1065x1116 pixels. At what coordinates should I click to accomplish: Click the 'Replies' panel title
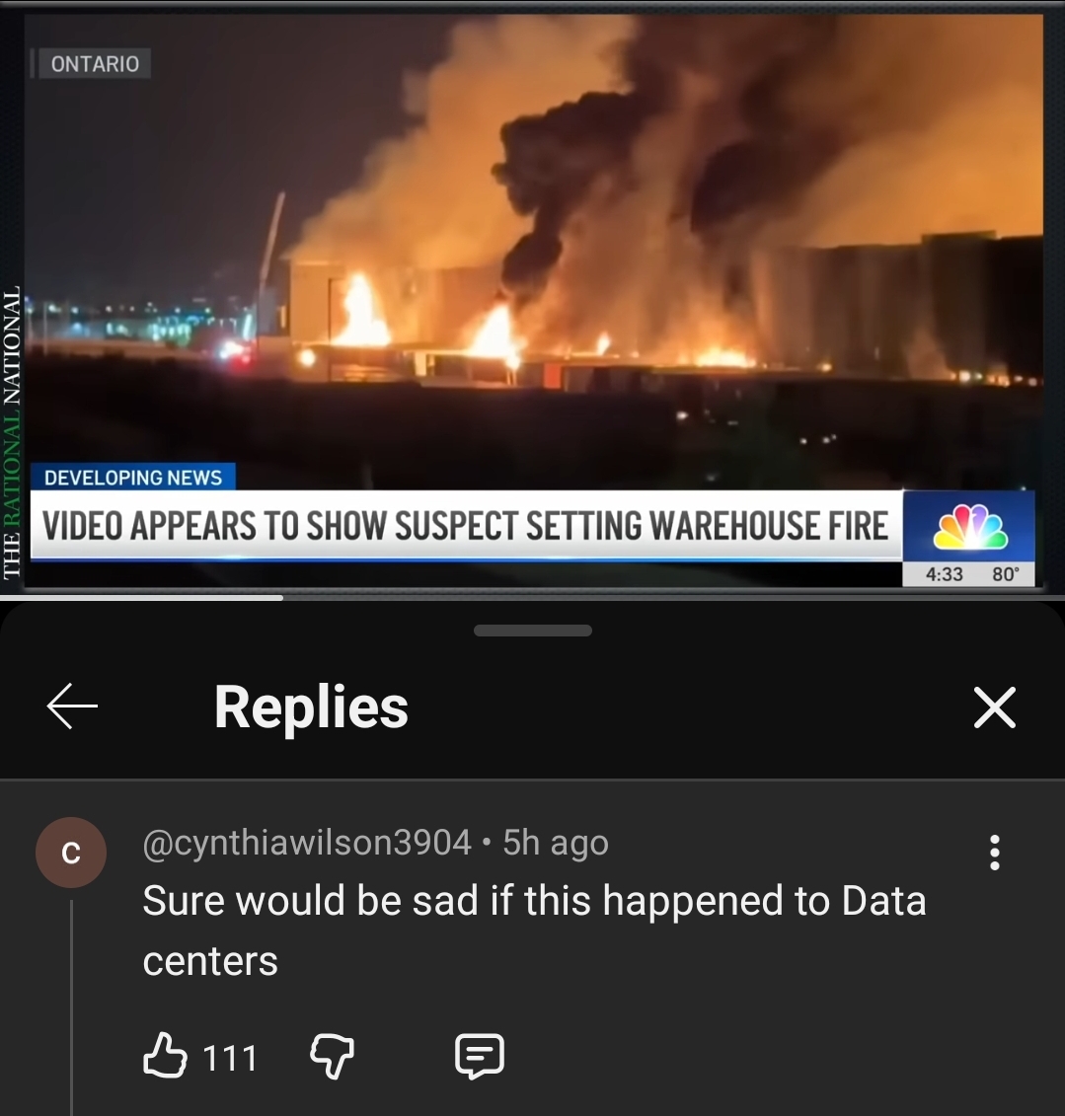pyautogui.click(x=311, y=707)
